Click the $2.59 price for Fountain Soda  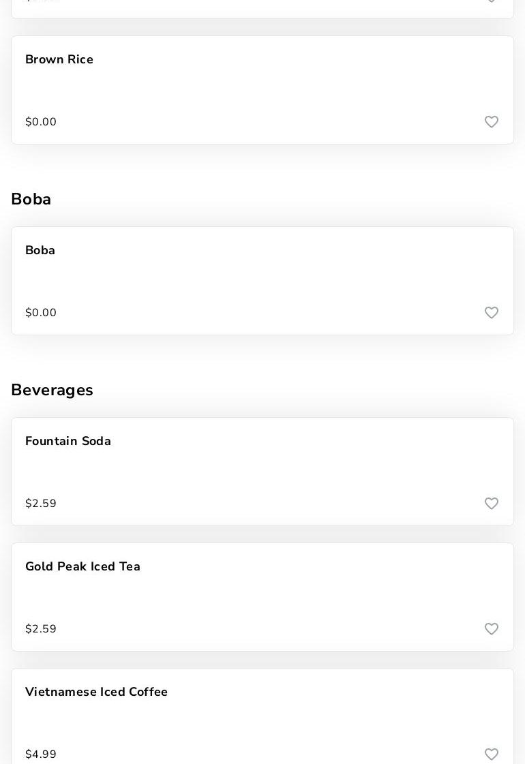tap(41, 504)
